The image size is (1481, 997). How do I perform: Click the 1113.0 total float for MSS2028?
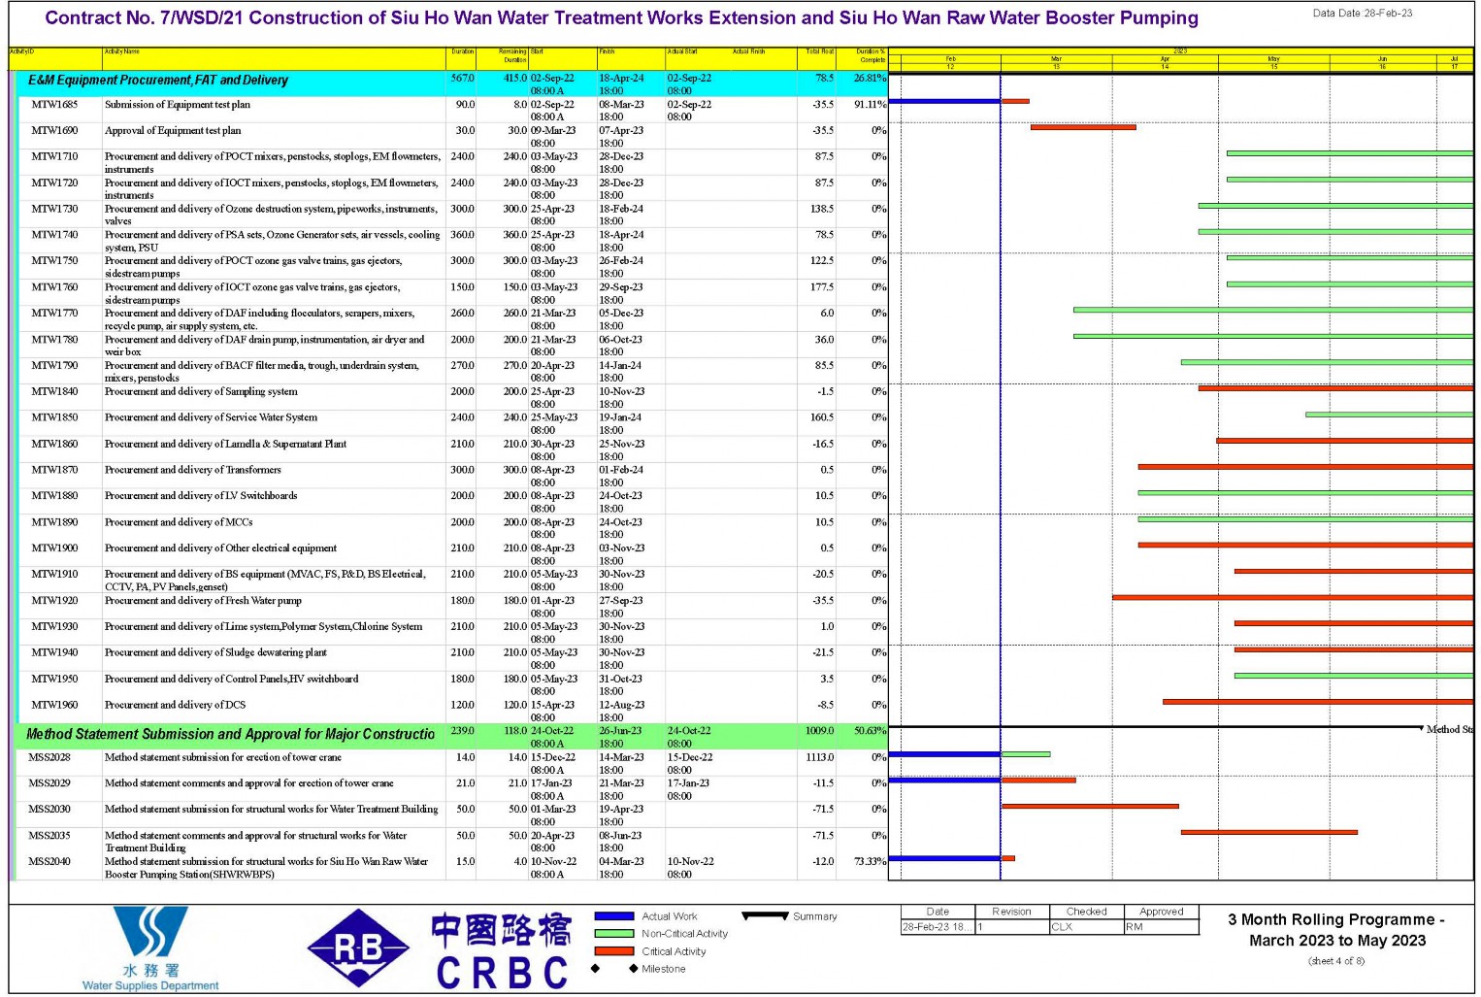point(819,758)
